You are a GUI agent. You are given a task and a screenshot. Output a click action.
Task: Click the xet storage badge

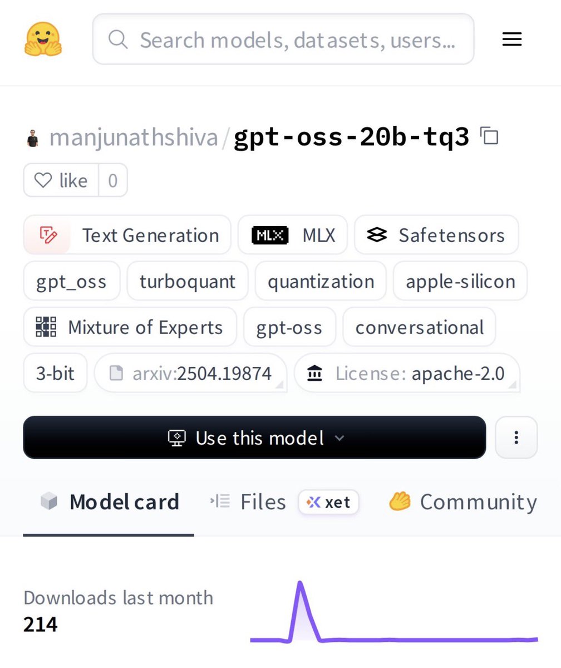pos(328,502)
